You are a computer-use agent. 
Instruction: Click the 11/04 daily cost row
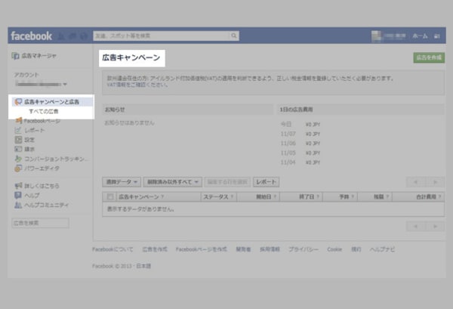[x=300, y=162]
